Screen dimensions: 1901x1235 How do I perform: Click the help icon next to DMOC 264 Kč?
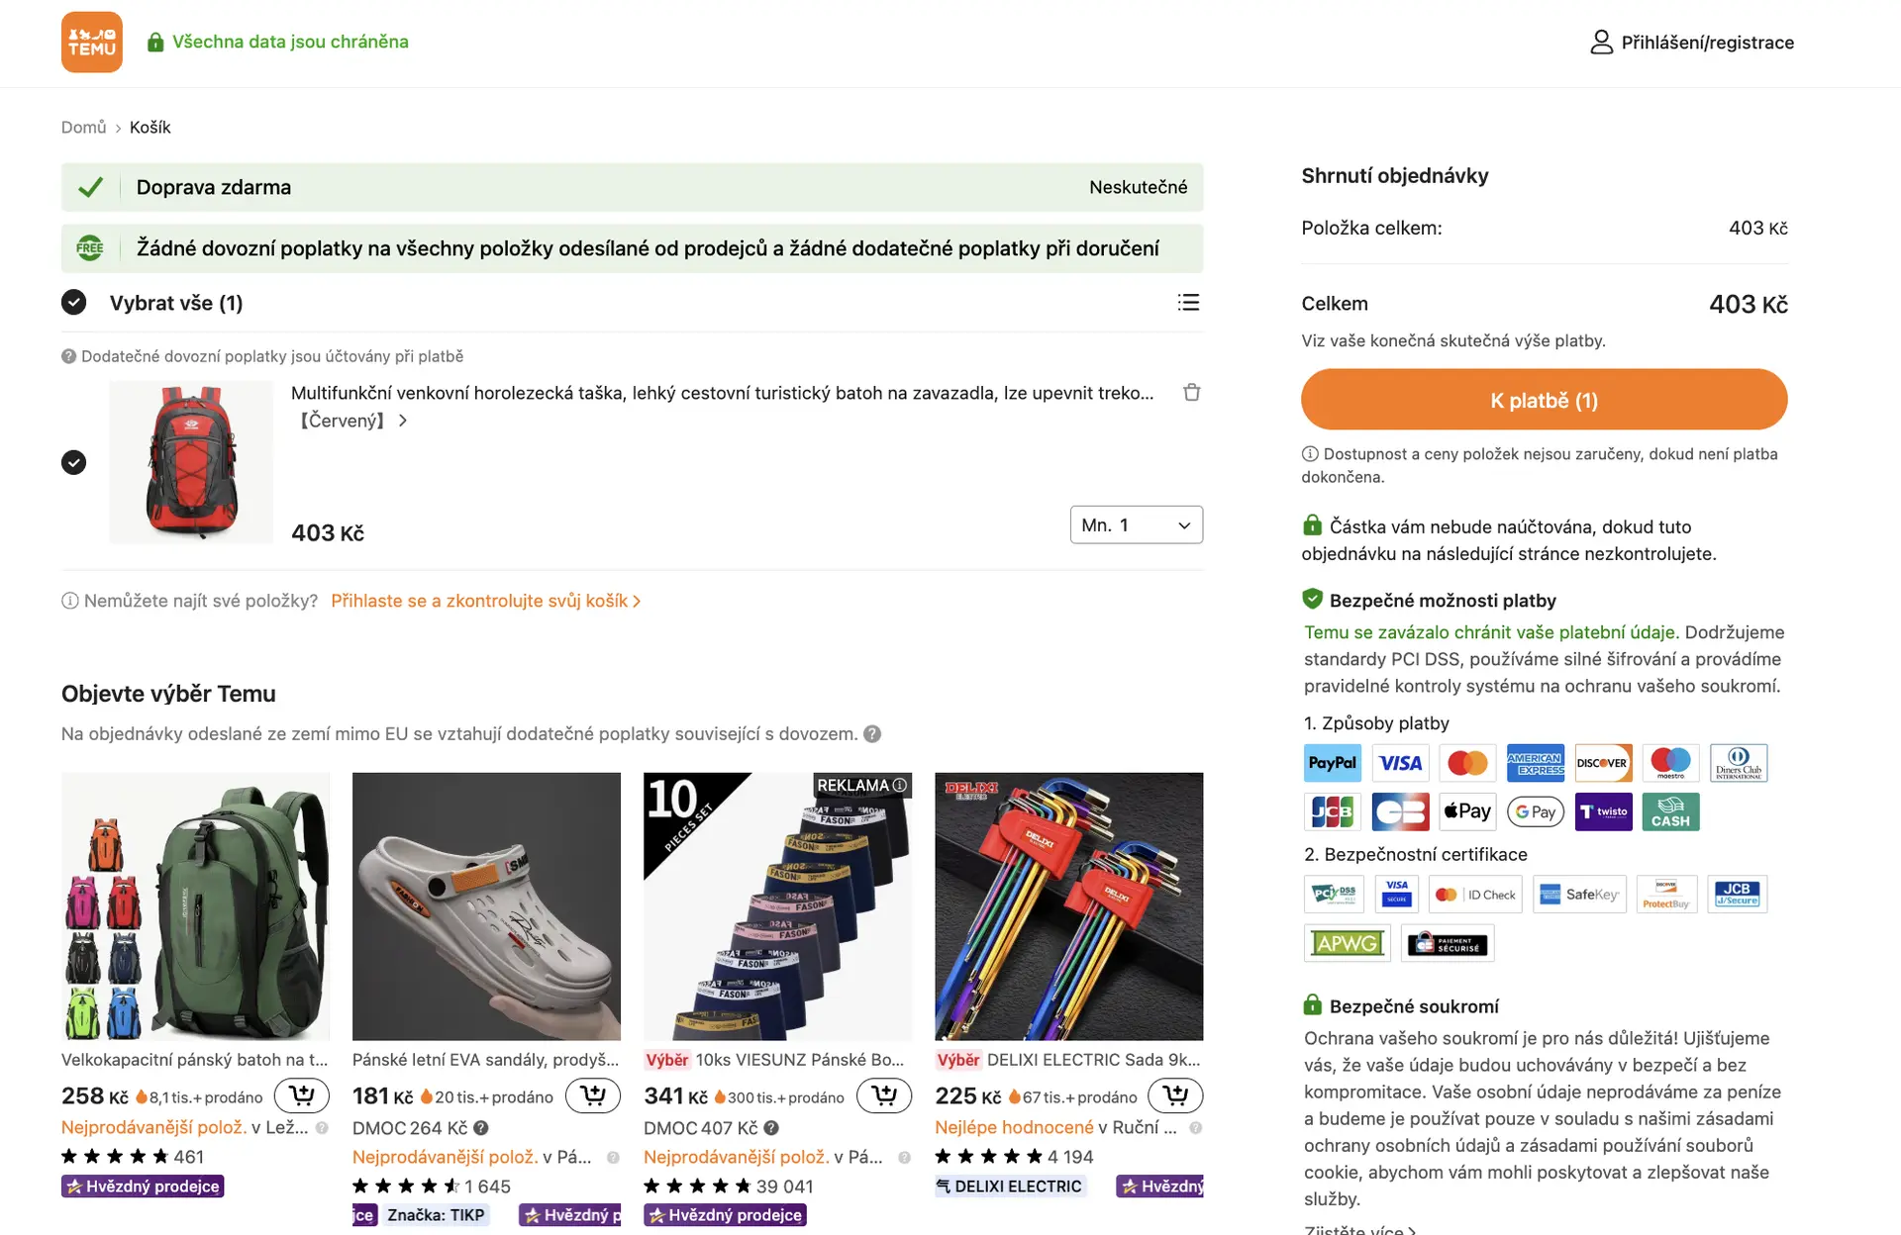(x=481, y=1128)
